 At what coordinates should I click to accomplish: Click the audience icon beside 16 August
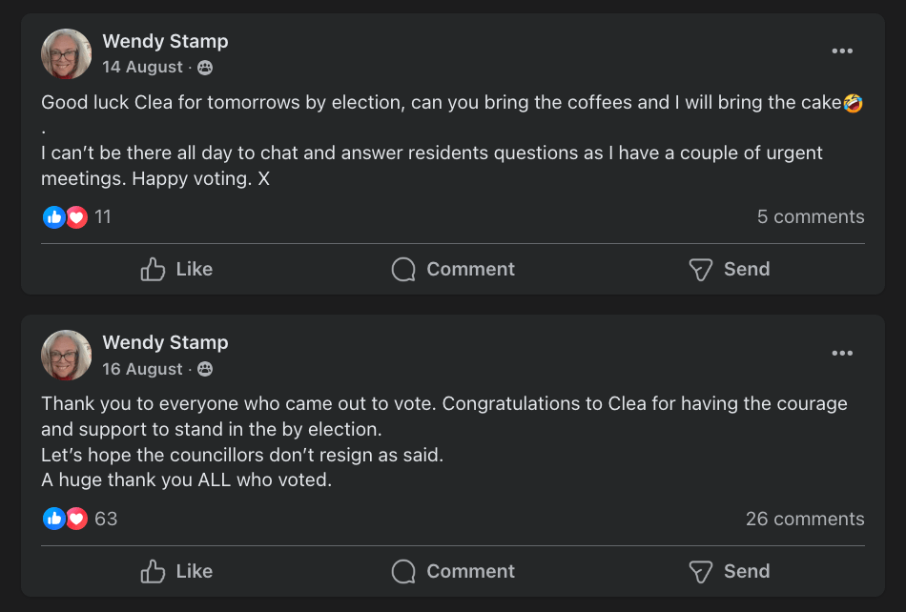[x=205, y=370]
